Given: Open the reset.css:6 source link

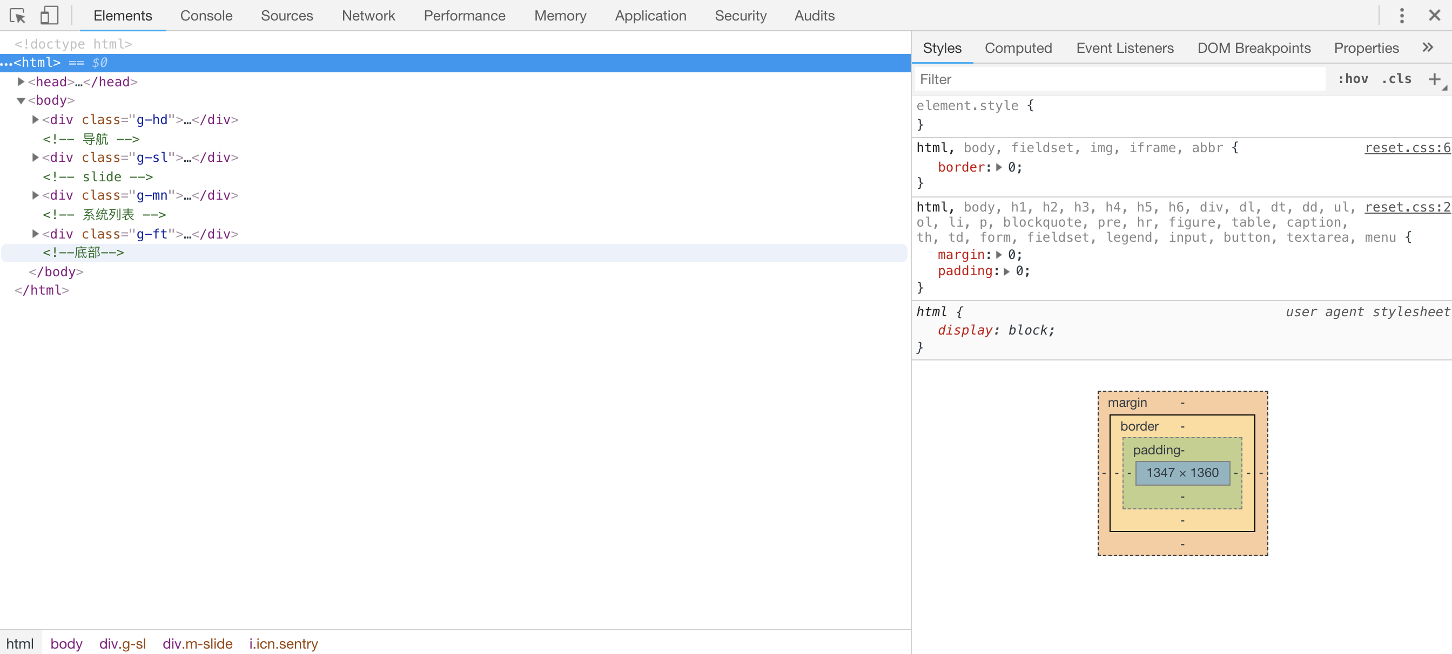Looking at the screenshot, I should coord(1408,148).
